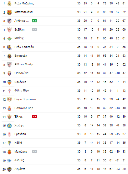Click the Γρανάδα team name
The height and width of the screenshot is (174, 128).
pyautogui.click(x=20, y=134)
